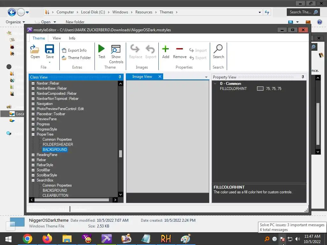Open Firefox from the taskbar

pyautogui.click(x=47, y=239)
